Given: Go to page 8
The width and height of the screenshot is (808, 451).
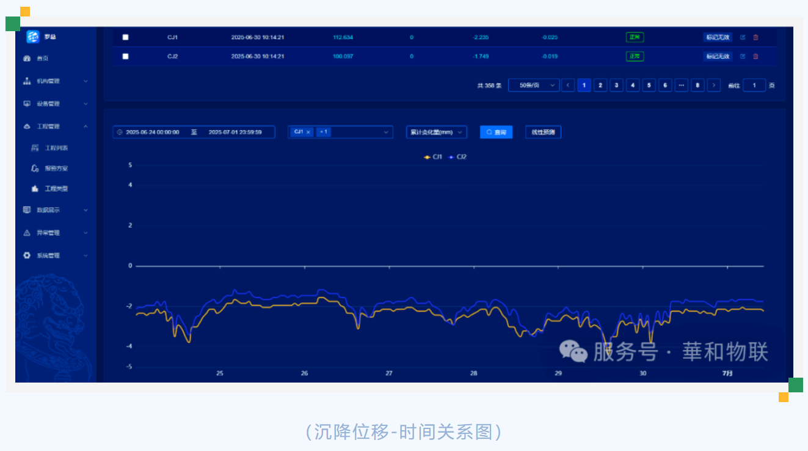Looking at the screenshot, I should coord(697,86).
